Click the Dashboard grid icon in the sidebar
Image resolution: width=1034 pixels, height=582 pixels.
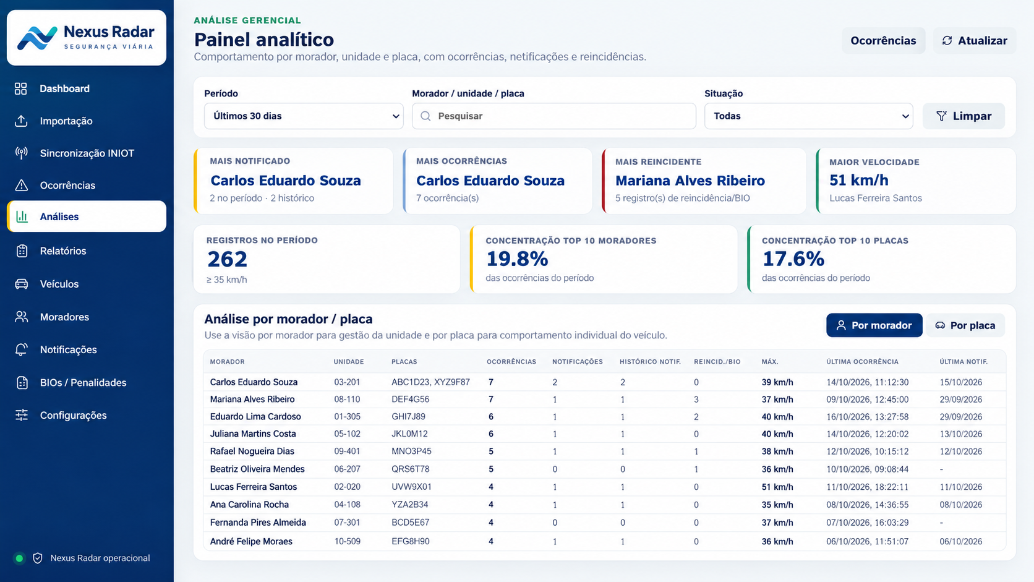point(21,88)
